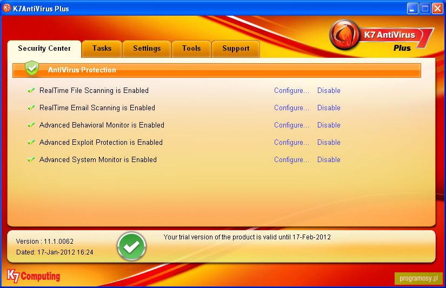Click the Dated: 17-Jan-2012 16:24 text
Screen dimensions: 446x288
(55, 252)
